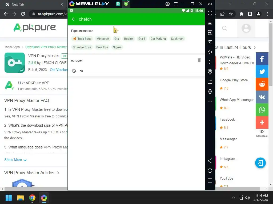The image size is (273, 204).
Task: Share on Reddit
Action: [262, 84]
